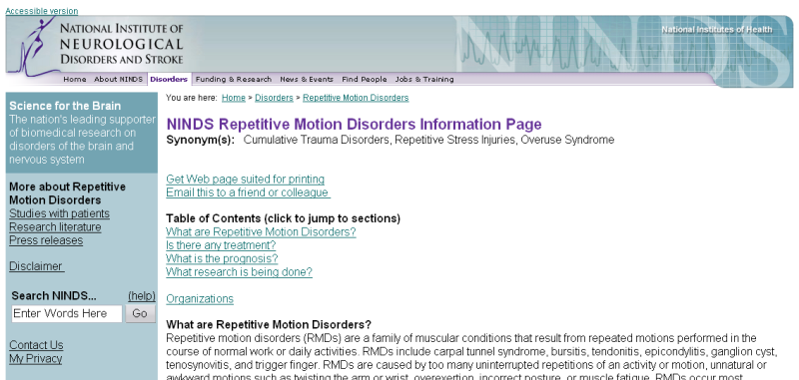Click the Go search button
Viewport: 799px width, 380px height.
coord(140,313)
